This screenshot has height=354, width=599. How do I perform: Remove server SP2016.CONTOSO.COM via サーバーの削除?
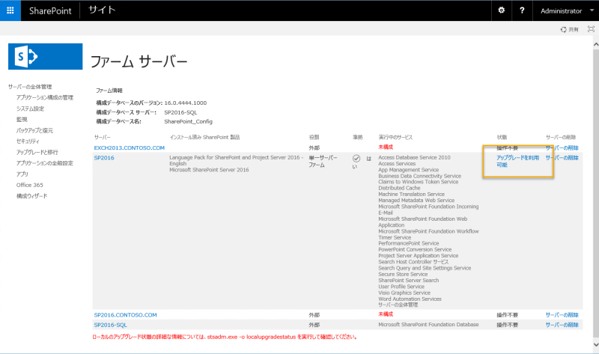[x=562, y=315]
